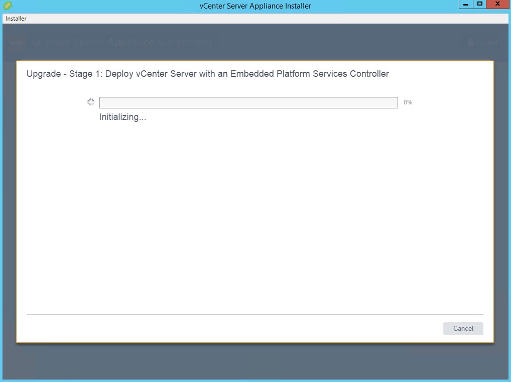
Task: Minimize the installer window
Action: click(x=466, y=5)
